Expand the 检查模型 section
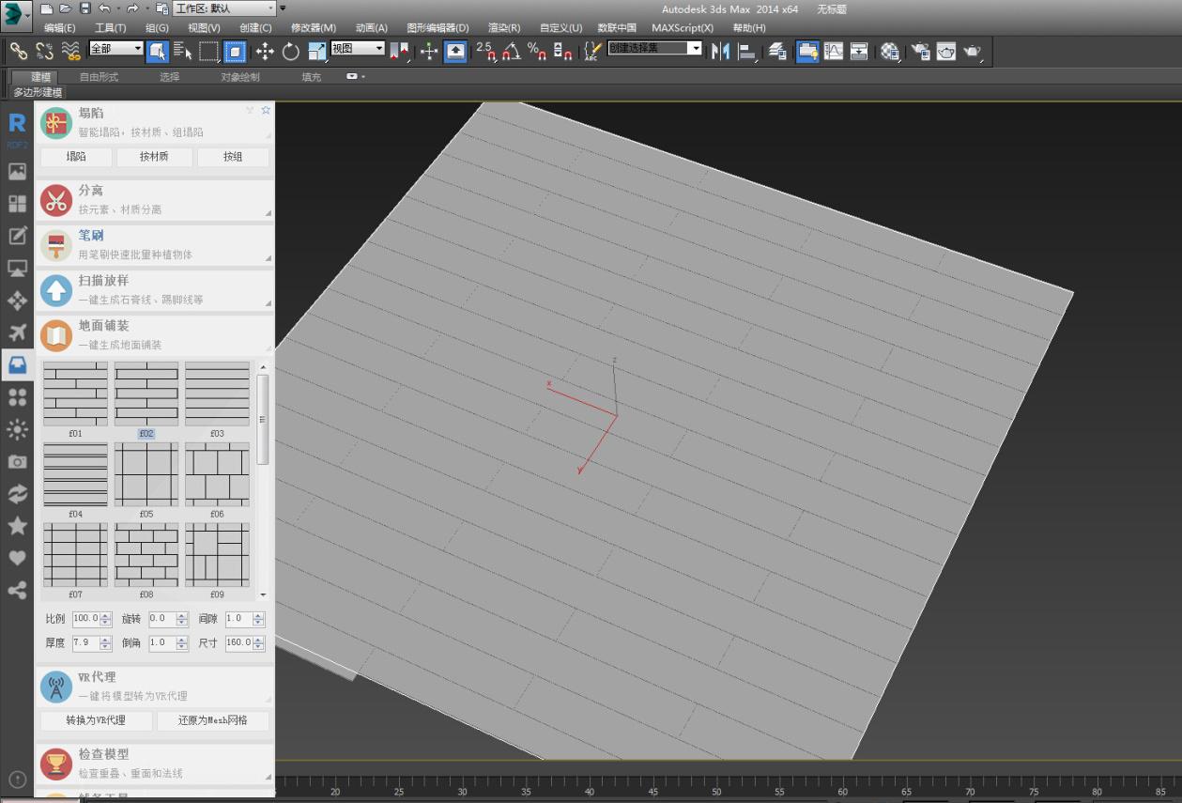 [x=155, y=763]
